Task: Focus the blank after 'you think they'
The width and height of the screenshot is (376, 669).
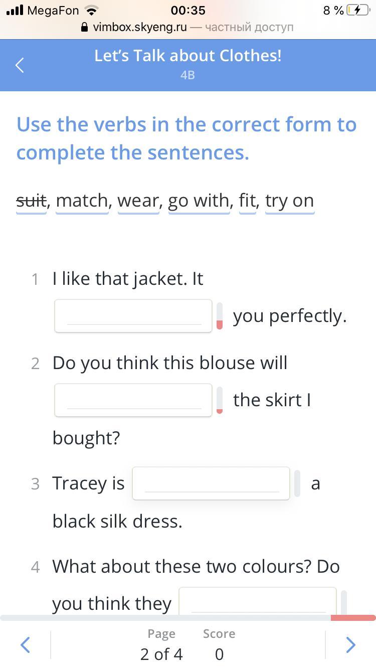Action: pyautogui.click(x=258, y=601)
